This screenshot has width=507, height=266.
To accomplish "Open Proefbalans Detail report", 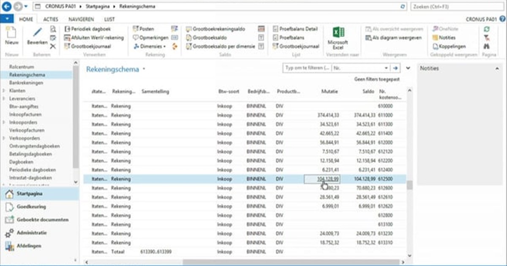I will [295, 29].
